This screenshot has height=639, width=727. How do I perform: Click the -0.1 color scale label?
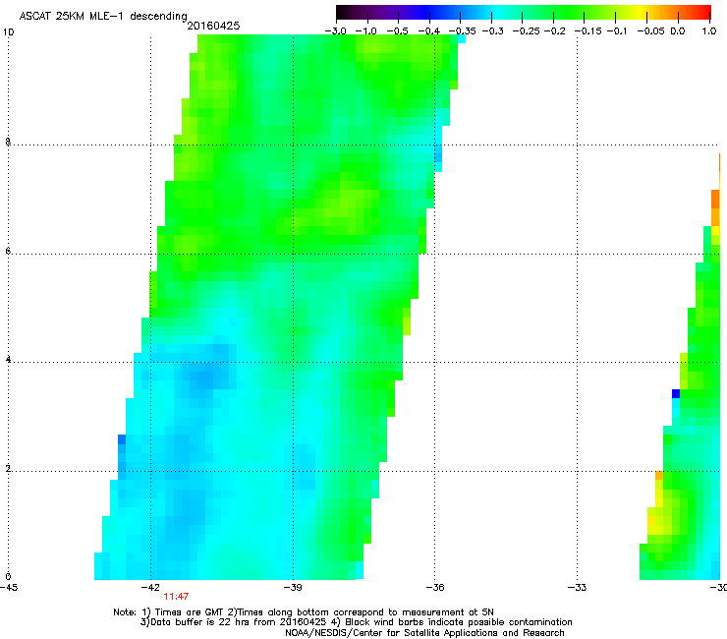pyautogui.click(x=617, y=31)
